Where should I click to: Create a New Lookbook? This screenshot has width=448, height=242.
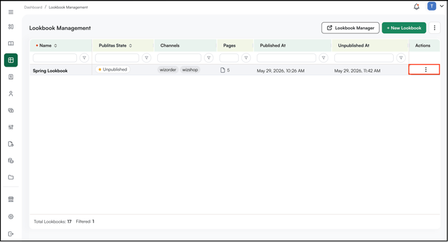(x=404, y=28)
